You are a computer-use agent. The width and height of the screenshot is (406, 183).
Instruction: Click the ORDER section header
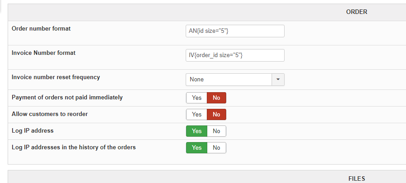(357, 12)
